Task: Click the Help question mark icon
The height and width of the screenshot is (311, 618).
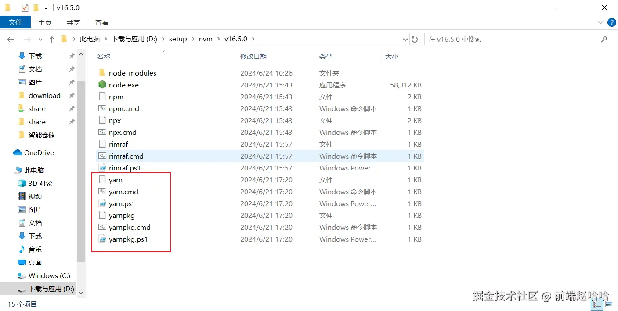Action: [611, 22]
